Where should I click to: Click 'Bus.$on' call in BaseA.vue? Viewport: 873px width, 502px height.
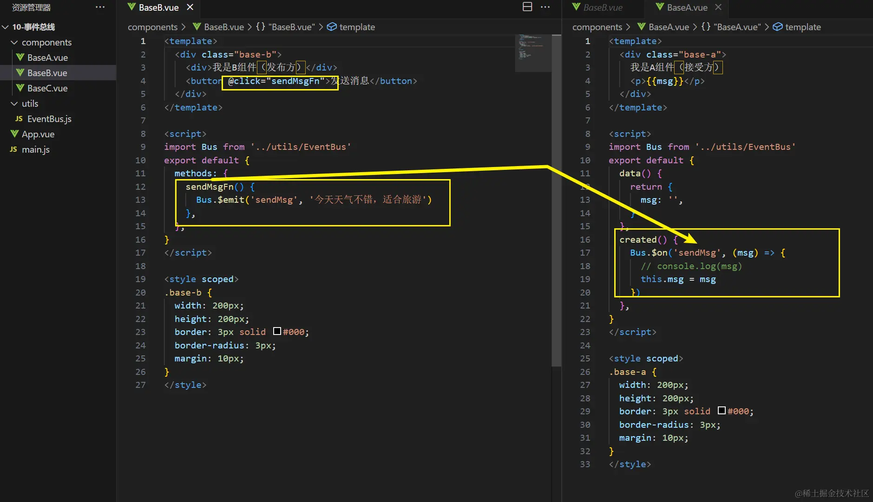click(x=649, y=252)
